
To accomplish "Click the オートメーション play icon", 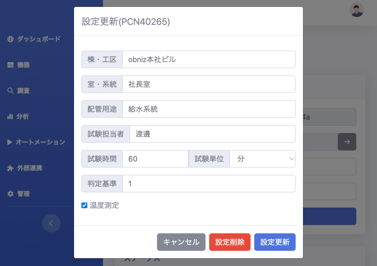I will tap(10, 142).
